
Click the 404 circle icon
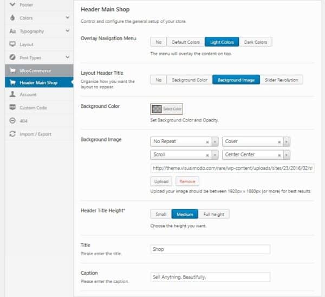[12, 120]
